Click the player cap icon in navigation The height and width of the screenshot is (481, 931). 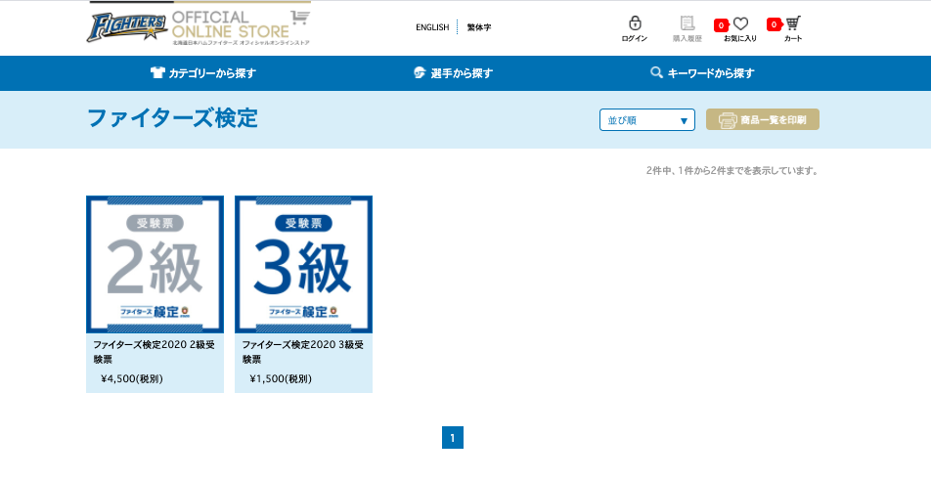[420, 73]
